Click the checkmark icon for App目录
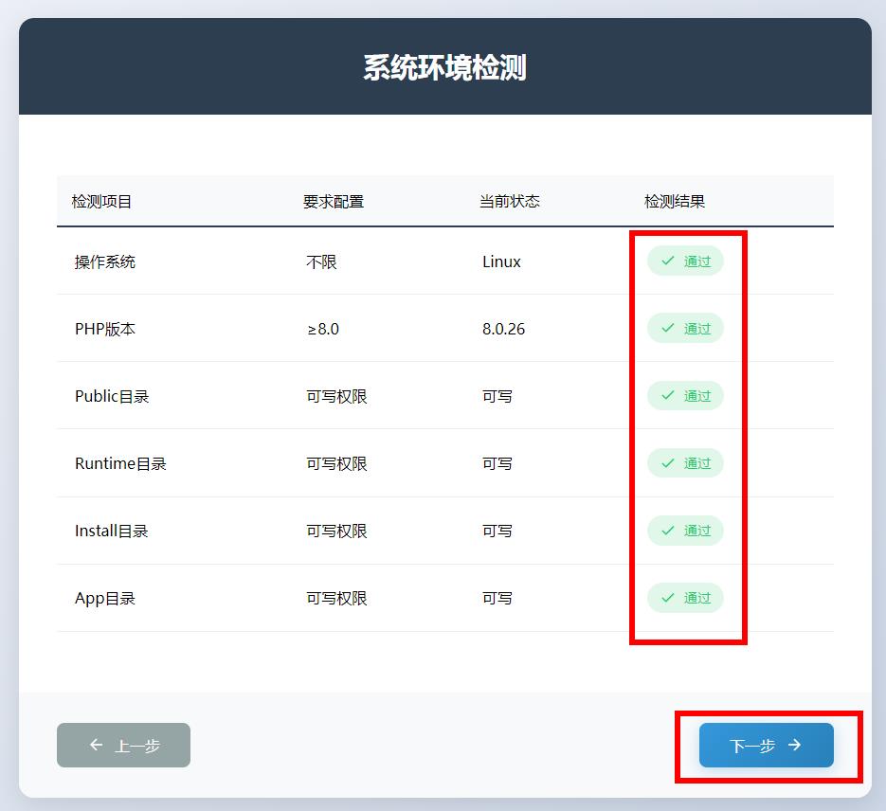Screen dimensions: 886x811 pyautogui.click(x=668, y=598)
